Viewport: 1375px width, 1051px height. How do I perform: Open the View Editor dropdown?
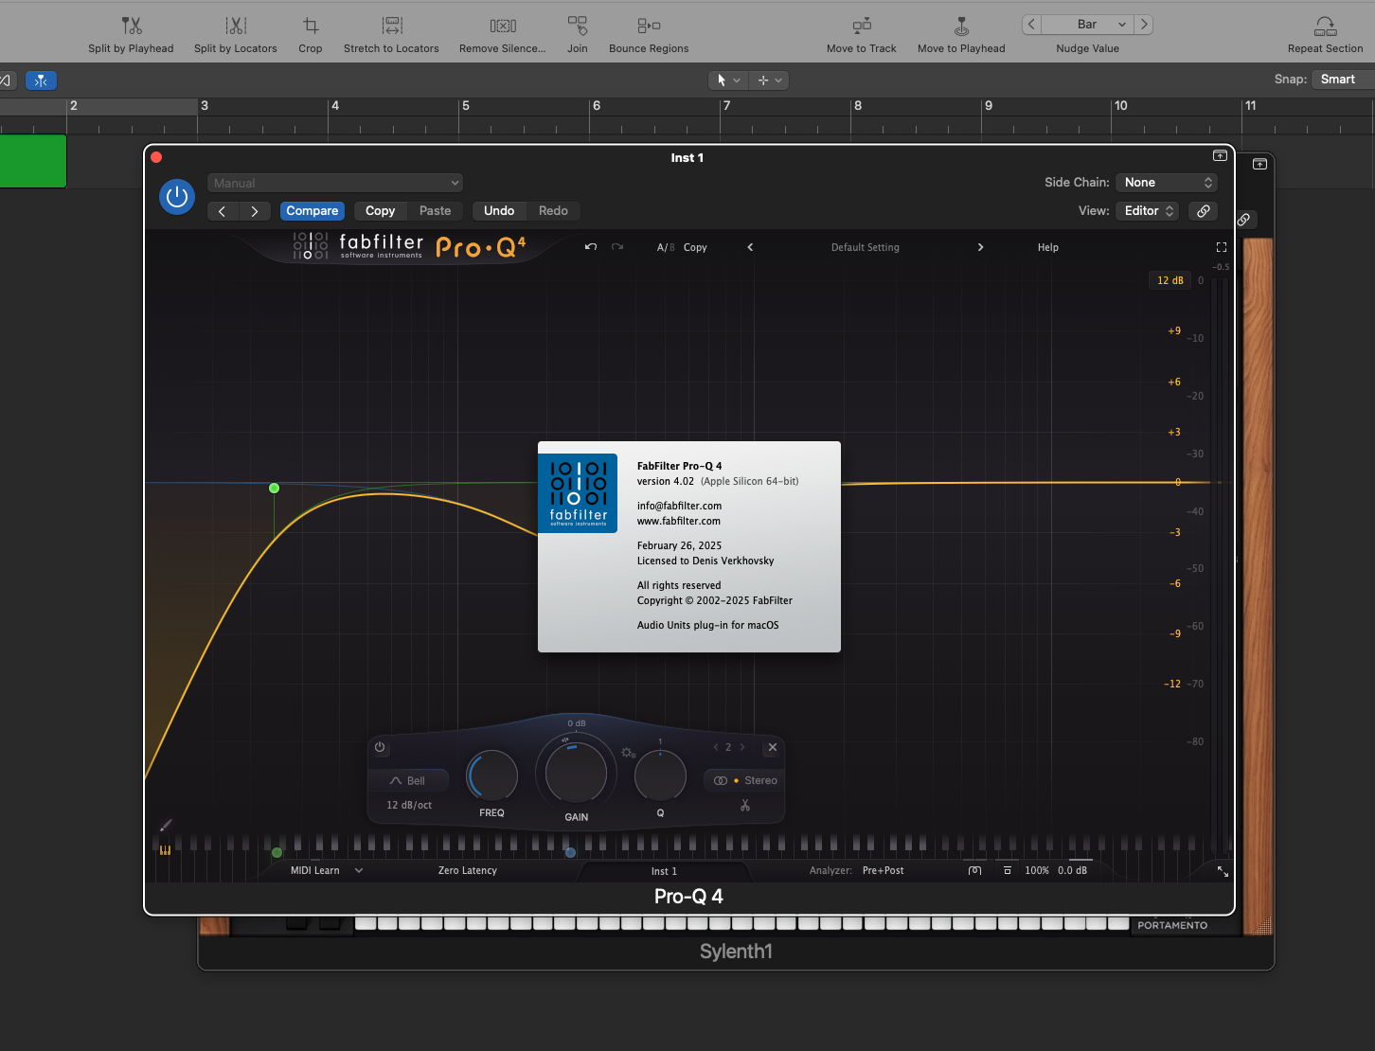click(x=1150, y=211)
